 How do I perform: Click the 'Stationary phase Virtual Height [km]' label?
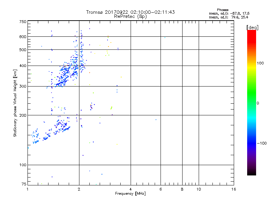[x=15, y=103]
